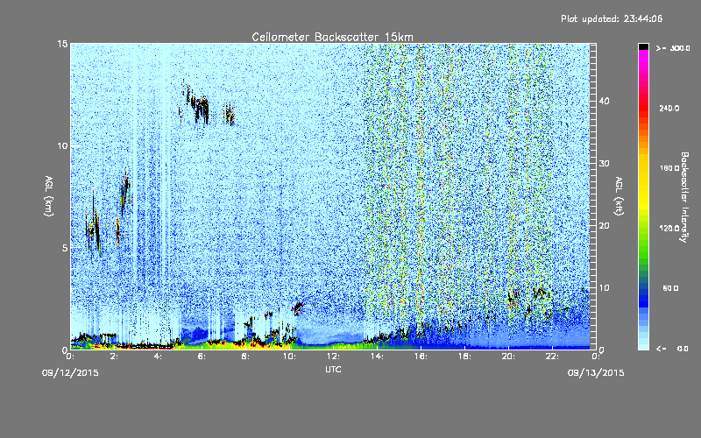701x438 pixels.
Task: Click the start date "09/12/2015"
Action: tap(70, 373)
